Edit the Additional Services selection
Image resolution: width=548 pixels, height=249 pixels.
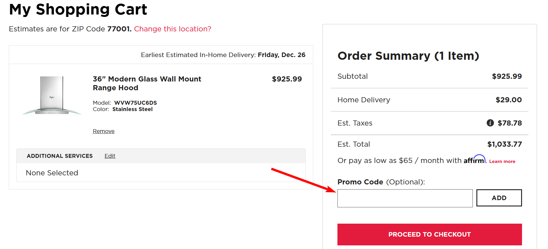[109, 156]
